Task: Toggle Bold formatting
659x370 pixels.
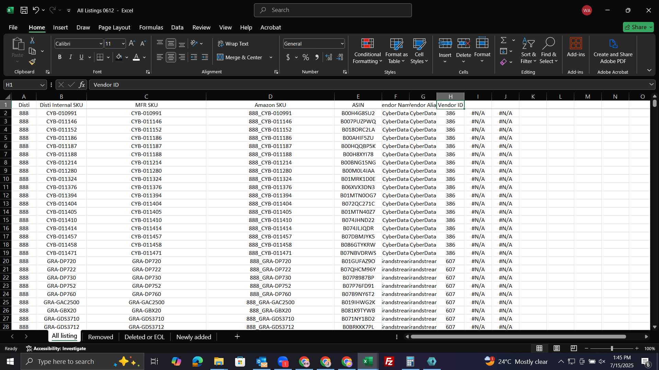Action: [60, 57]
